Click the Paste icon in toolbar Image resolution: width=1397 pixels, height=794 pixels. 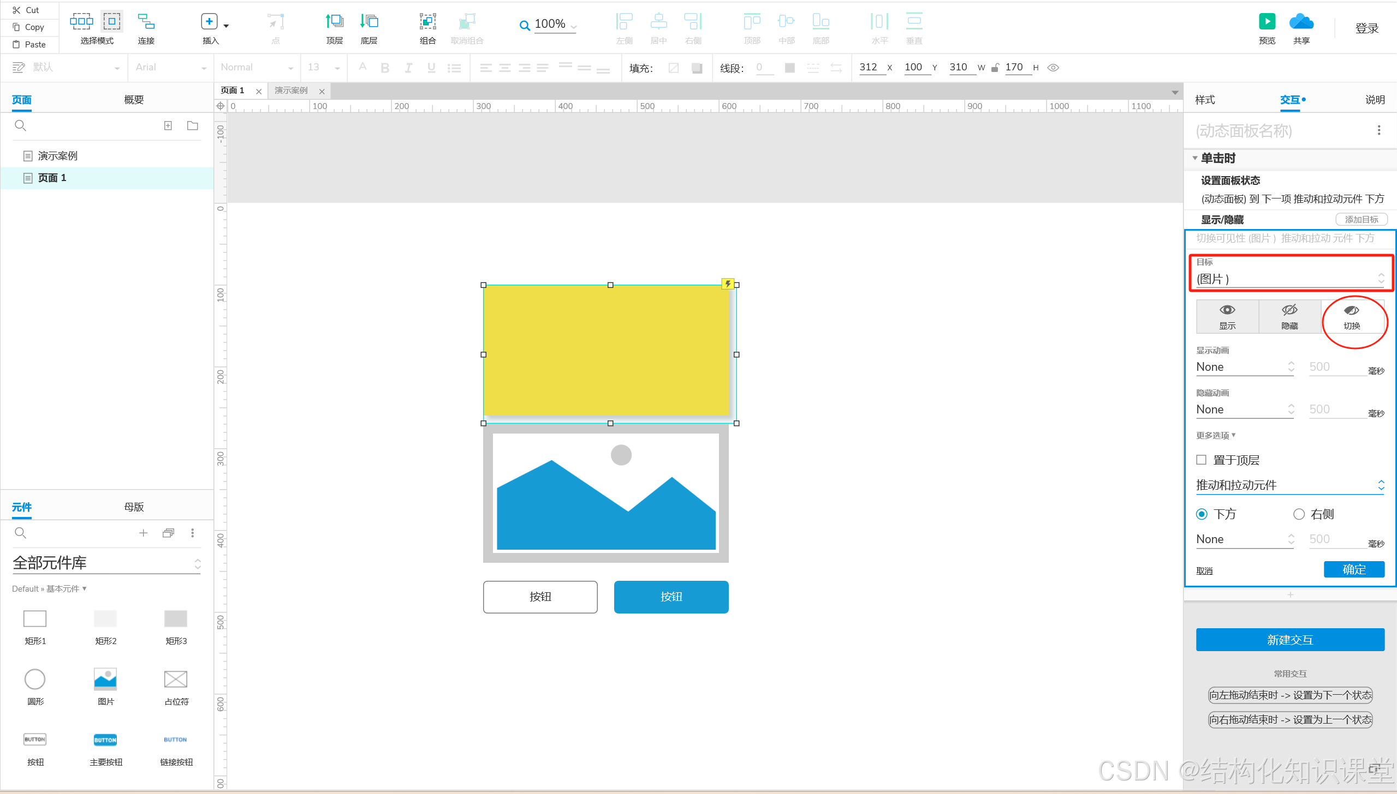click(16, 44)
